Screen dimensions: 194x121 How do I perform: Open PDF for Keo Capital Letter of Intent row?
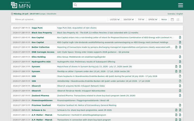[x=180, y=37]
